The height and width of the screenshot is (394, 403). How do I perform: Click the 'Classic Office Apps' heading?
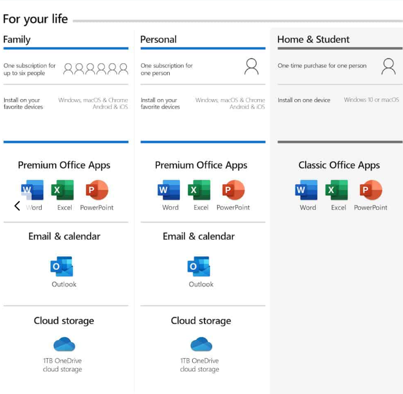[x=339, y=165]
